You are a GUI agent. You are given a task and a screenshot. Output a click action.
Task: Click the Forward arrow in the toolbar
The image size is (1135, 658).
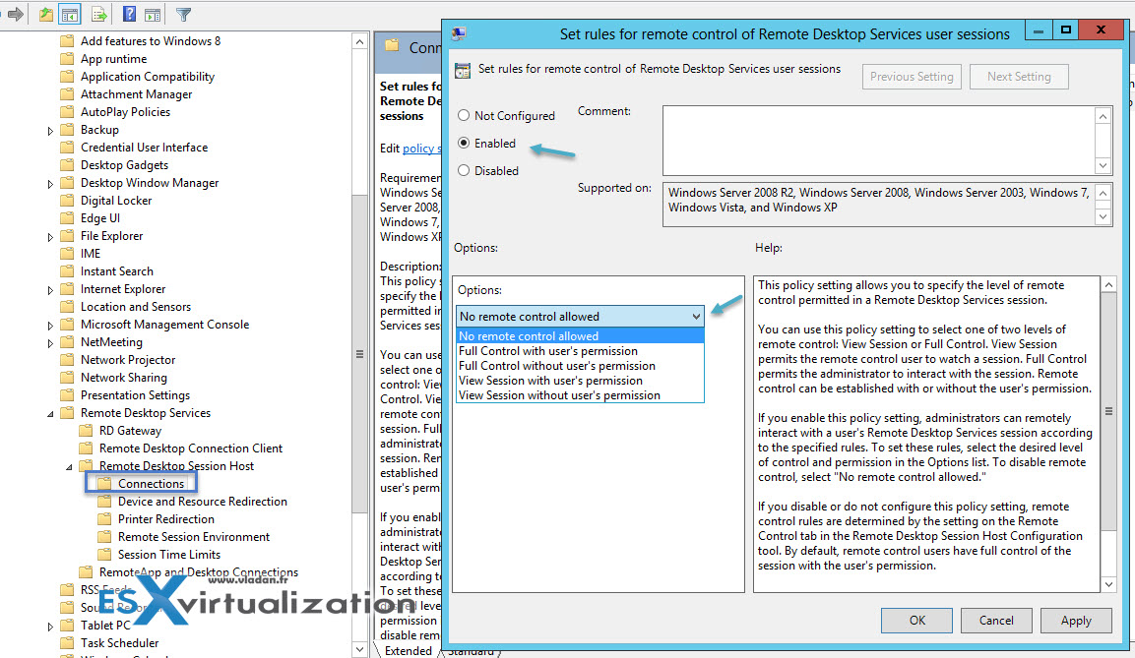pyautogui.click(x=15, y=14)
